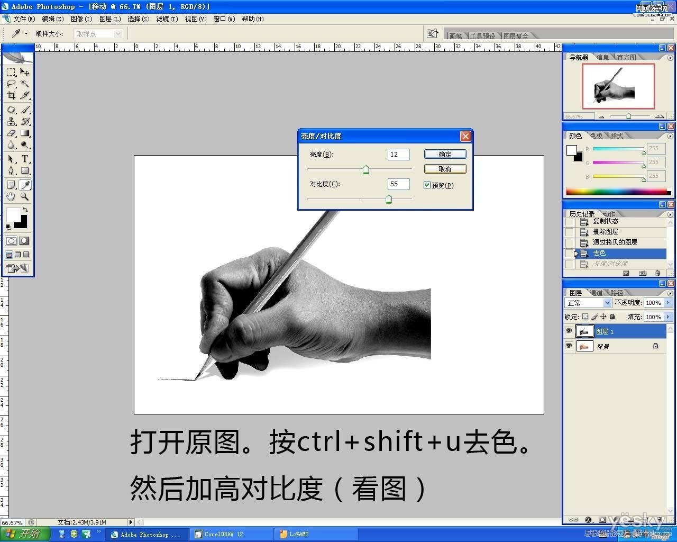
Task: Create new snapshot in History panel
Action: click(643, 273)
